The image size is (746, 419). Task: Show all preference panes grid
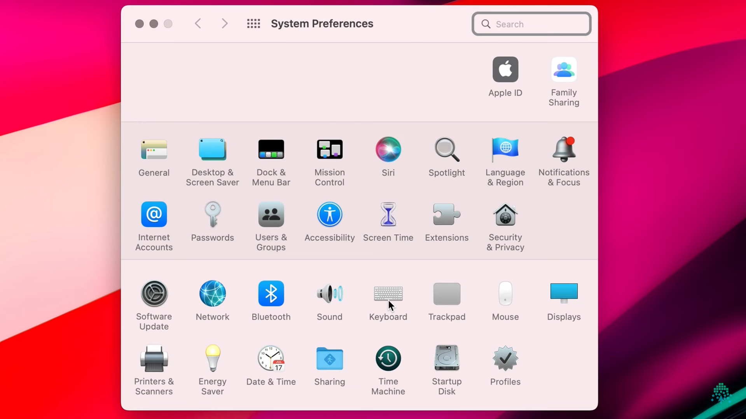click(253, 23)
